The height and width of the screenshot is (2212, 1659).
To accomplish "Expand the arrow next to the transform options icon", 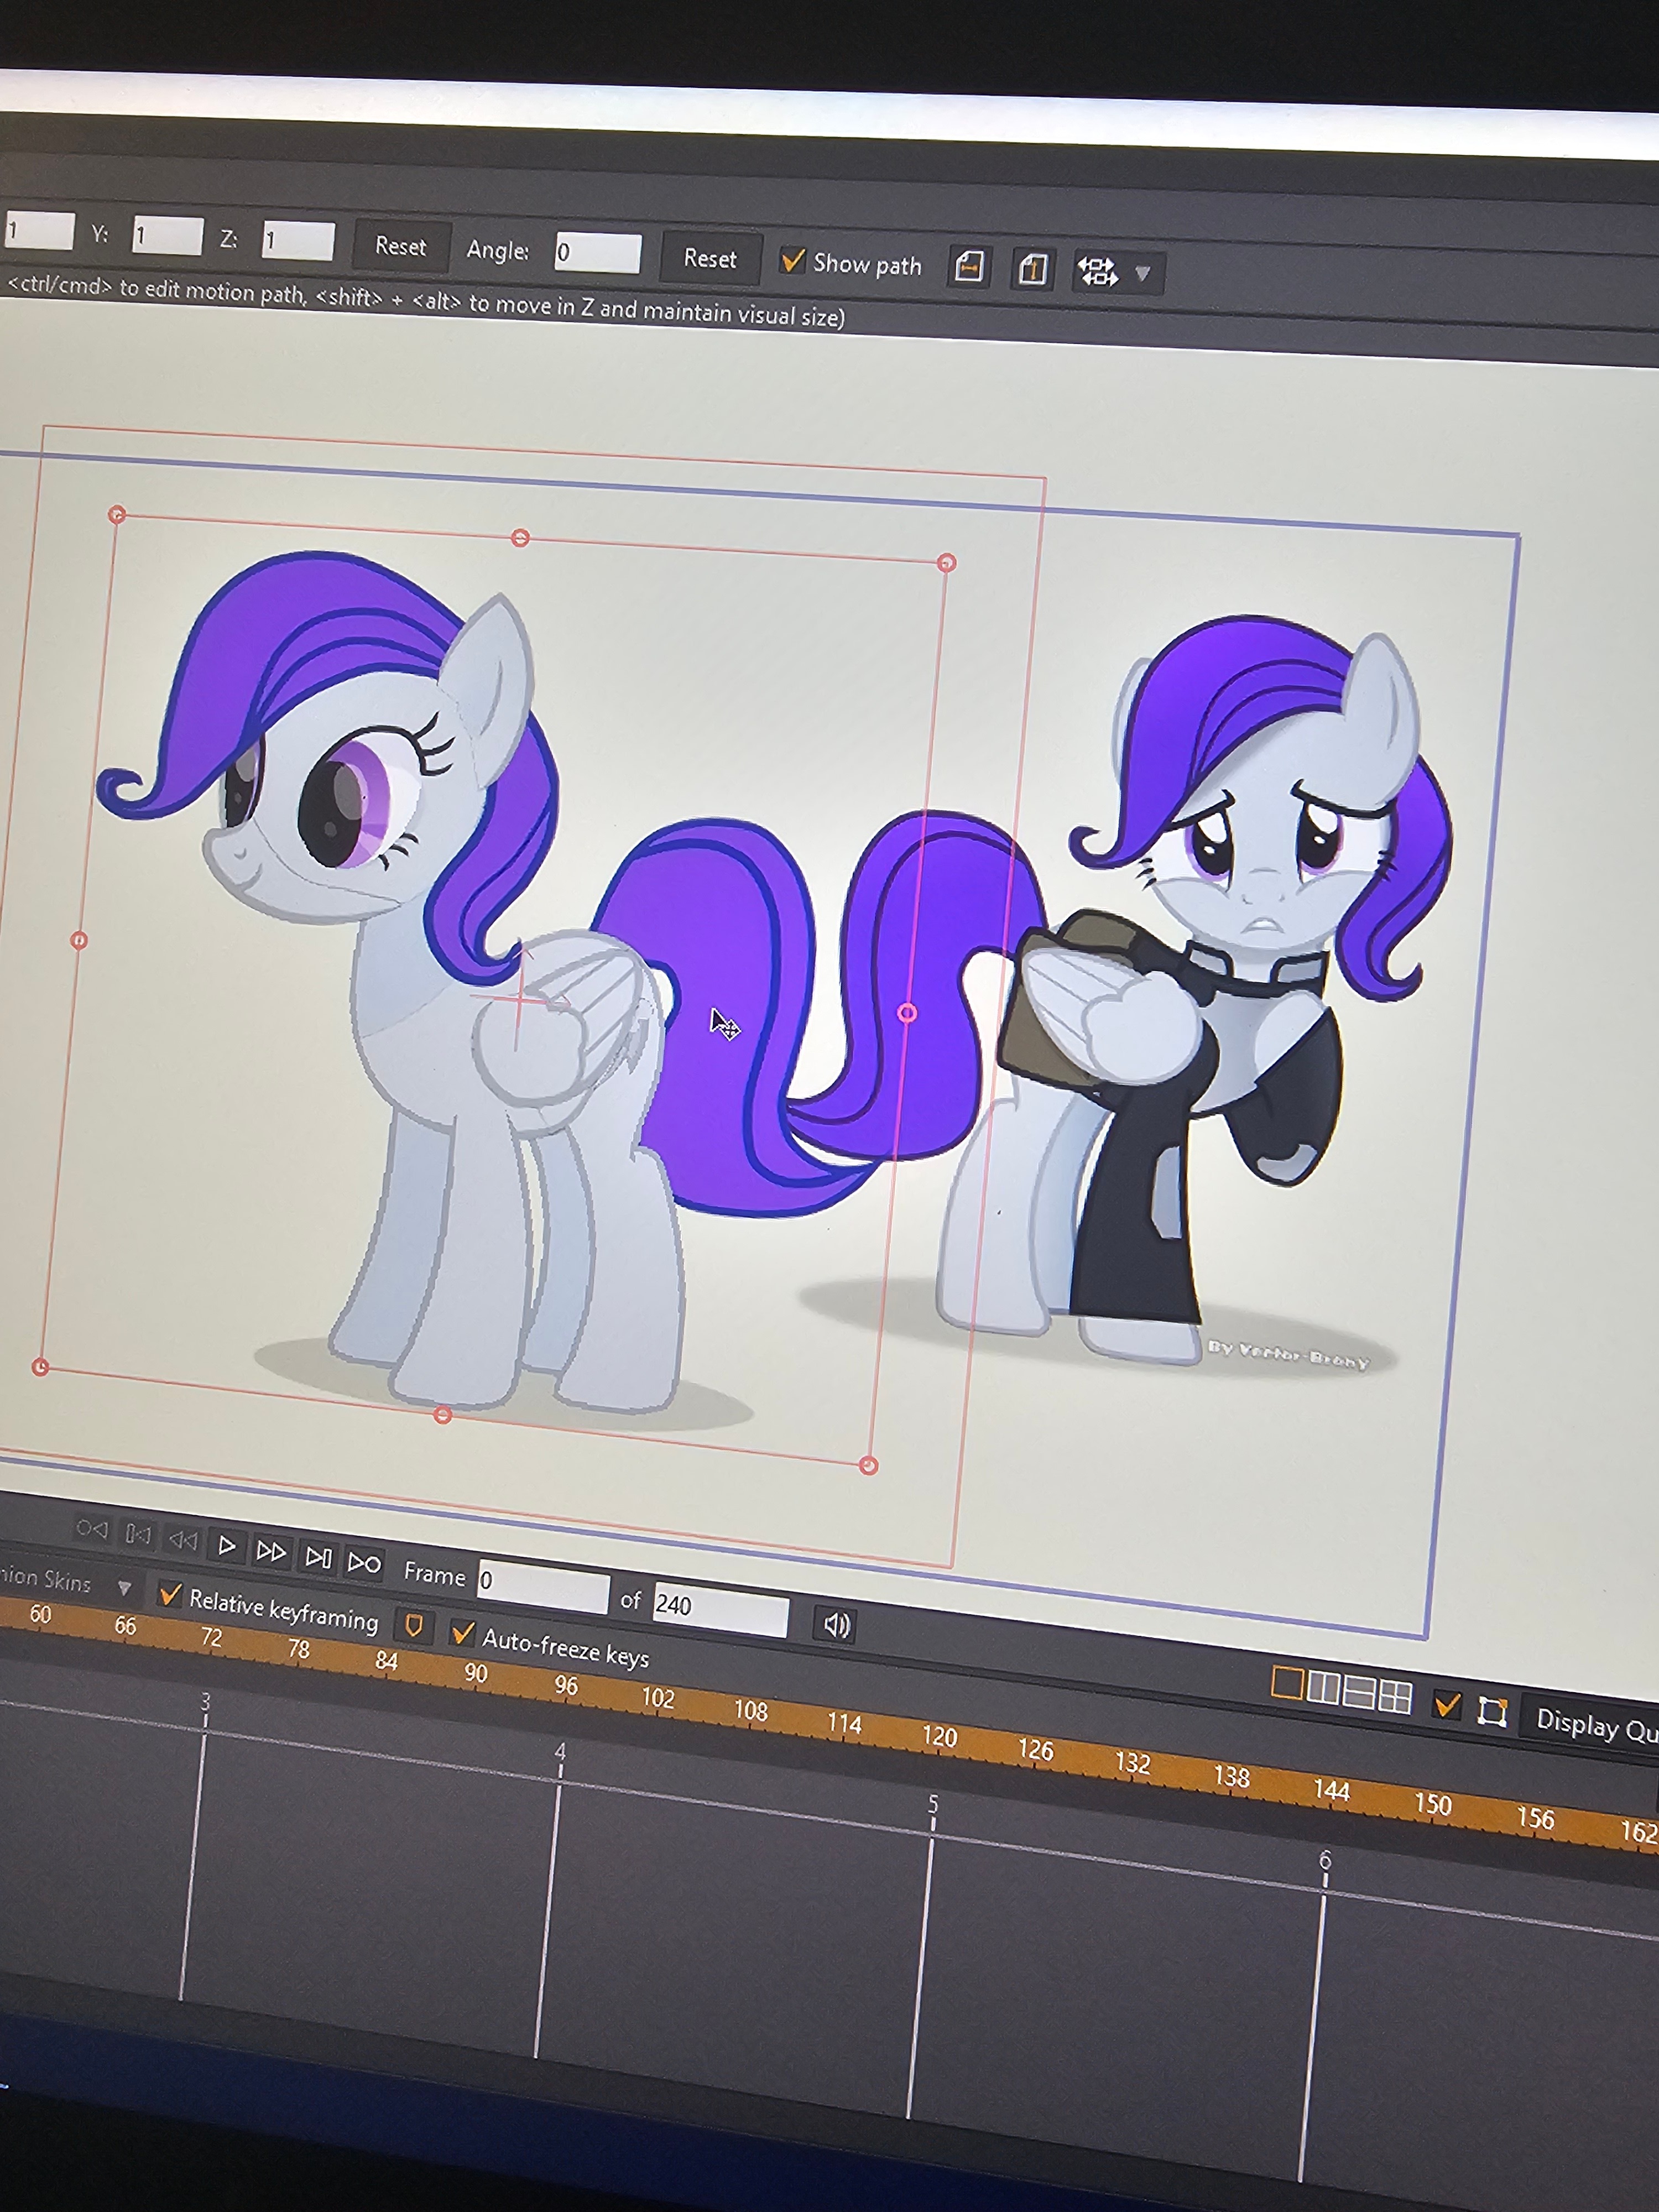I will [1143, 273].
